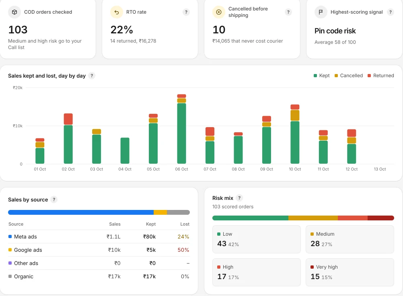403x296 pixels.
Task: Open help icon next to Risk mix
Action: (x=239, y=198)
